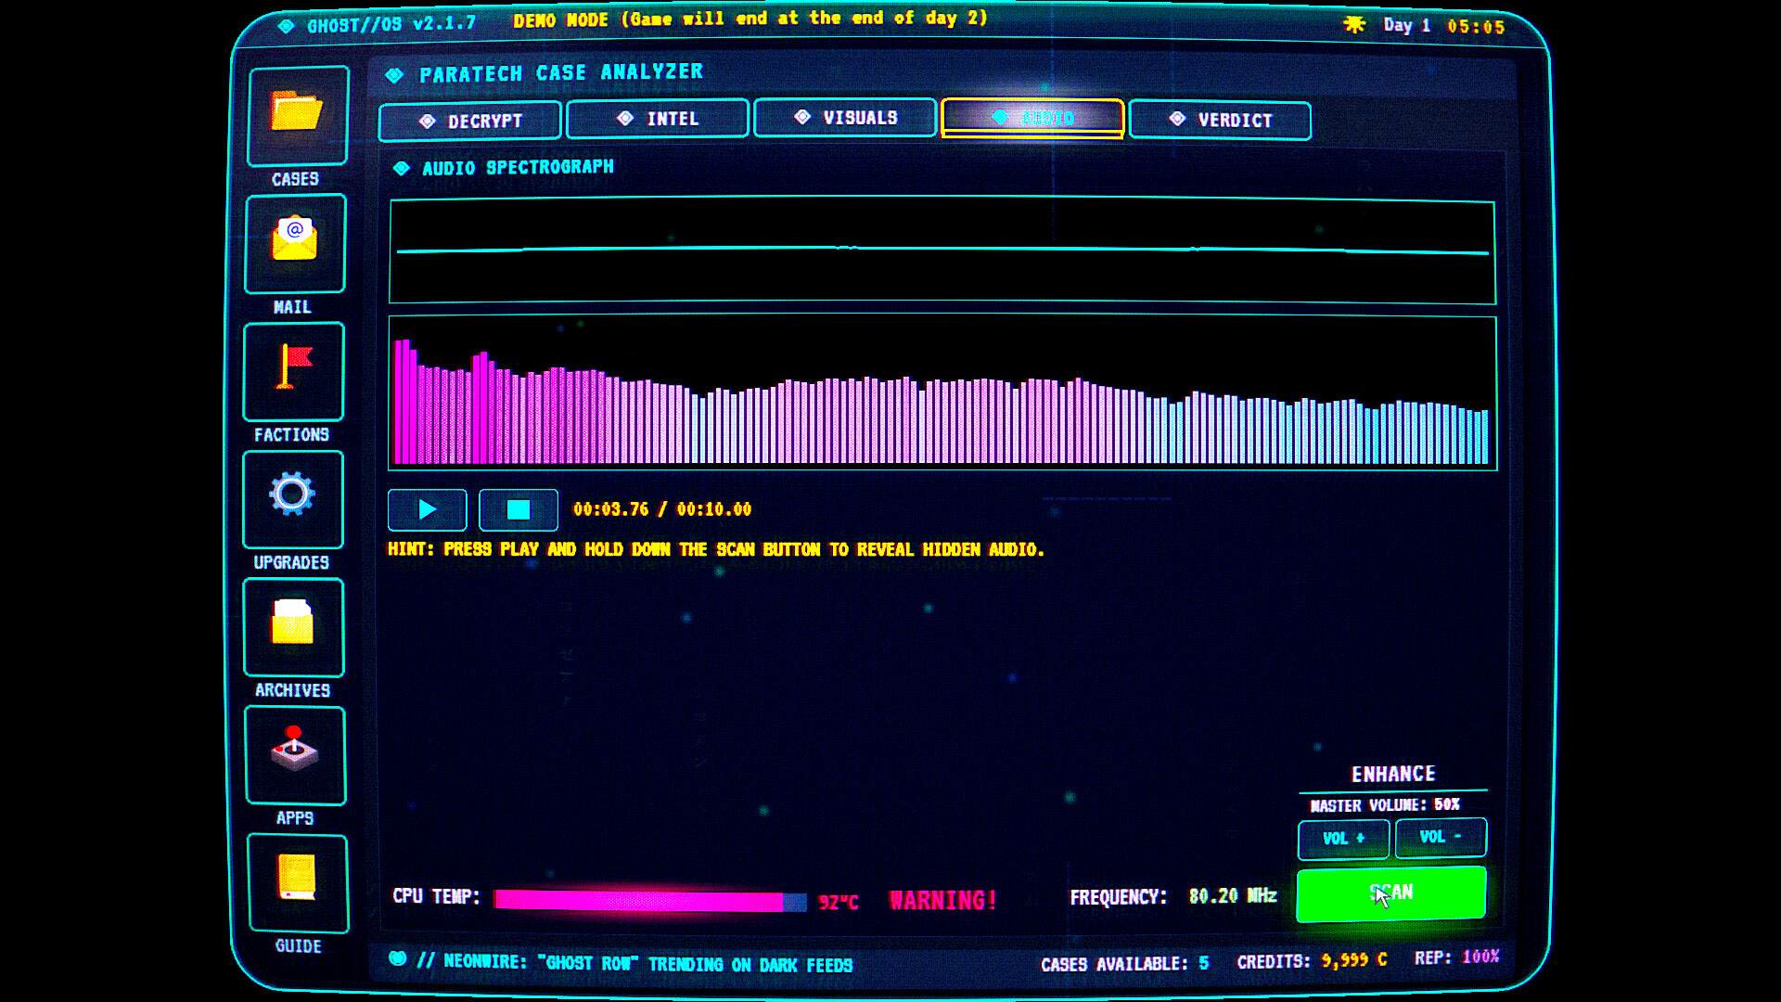1781x1002 pixels.
Task: Click the VOL + button
Action: point(1343,838)
